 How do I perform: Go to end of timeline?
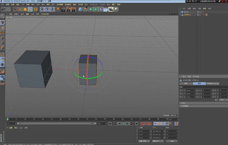point(137,124)
